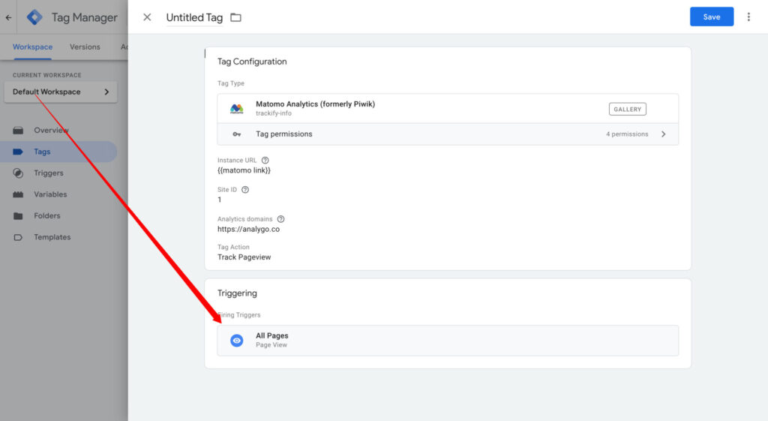Screen dimensions: 768x421
Task: Show help for Analytics domains
Action: click(x=280, y=219)
